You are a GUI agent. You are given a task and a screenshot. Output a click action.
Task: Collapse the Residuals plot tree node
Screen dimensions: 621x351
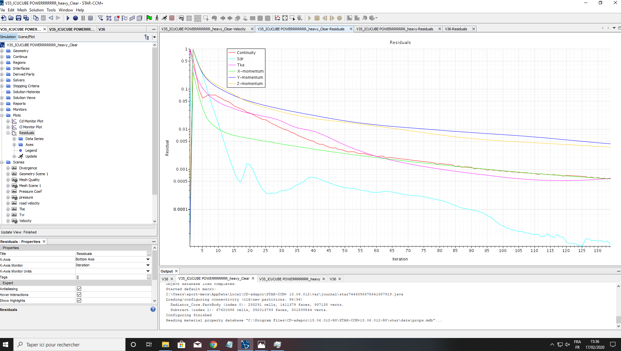click(x=8, y=133)
